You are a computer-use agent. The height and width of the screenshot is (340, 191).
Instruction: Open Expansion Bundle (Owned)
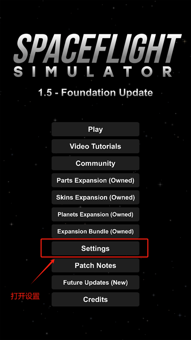point(95,231)
